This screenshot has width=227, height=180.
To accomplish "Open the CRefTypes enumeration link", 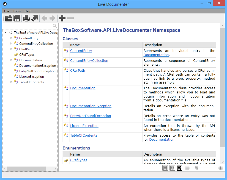I will (x=79, y=160).
